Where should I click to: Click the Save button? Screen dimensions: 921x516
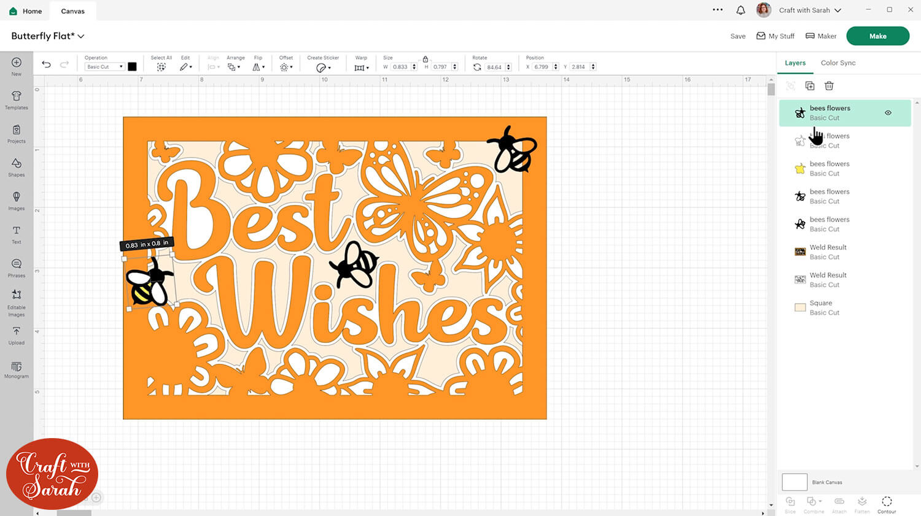pos(737,36)
